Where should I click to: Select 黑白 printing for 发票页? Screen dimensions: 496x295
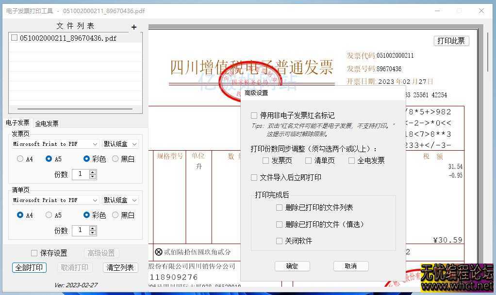115,158
